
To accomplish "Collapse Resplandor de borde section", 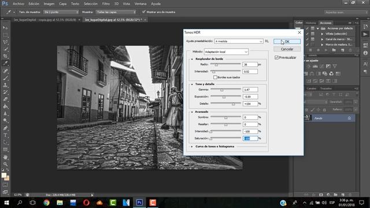I will [192, 59].
